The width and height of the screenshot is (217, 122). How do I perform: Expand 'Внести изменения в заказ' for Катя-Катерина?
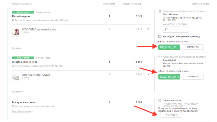click(174, 42)
